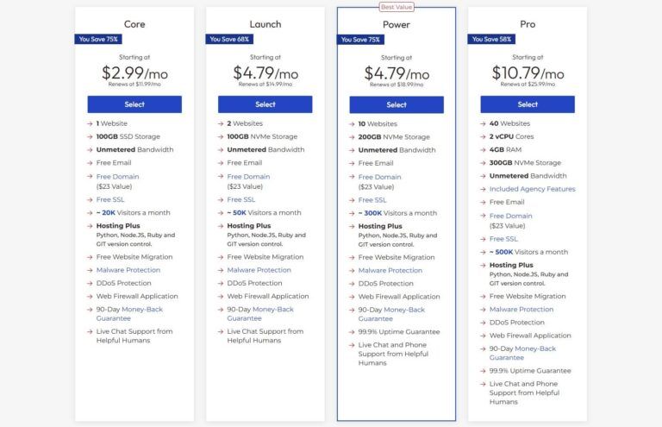Open Malware Protection link in Power plan
This screenshot has width=662, height=427.
coord(390,270)
